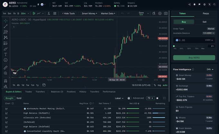Collapse the chart legend arrow
219x134 pixels.
(x=14, y=27)
